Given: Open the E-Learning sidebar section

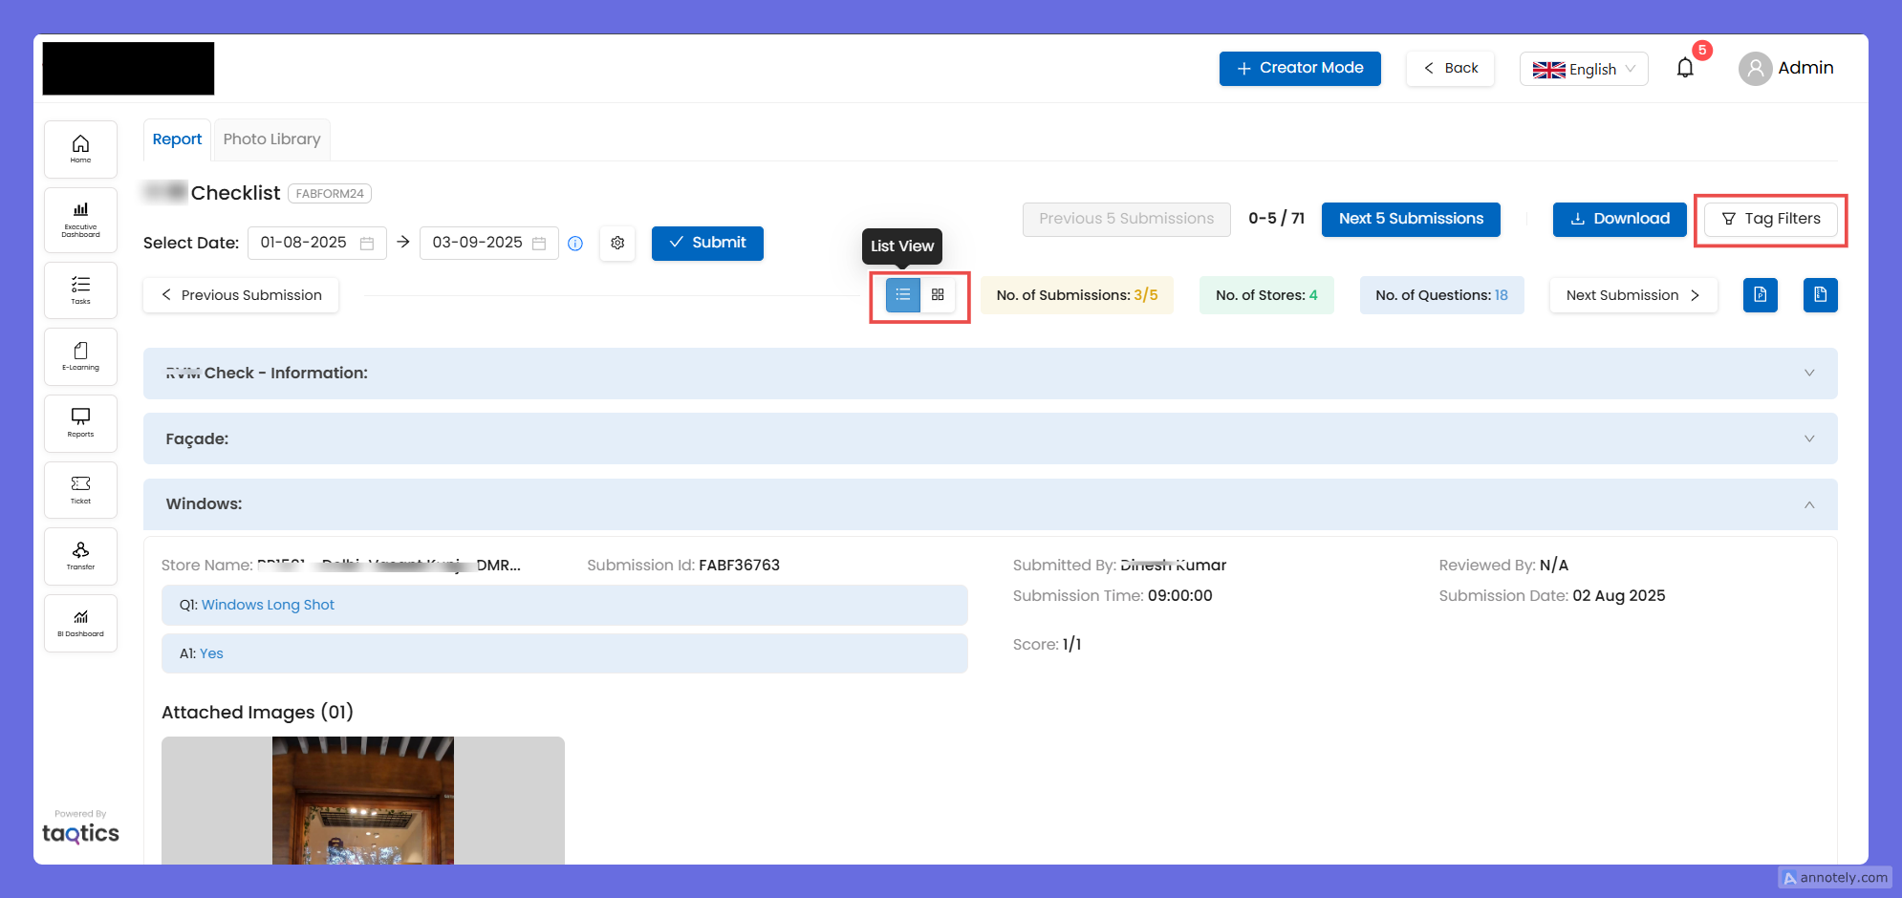Looking at the screenshot, I should [x=80, y=356].
